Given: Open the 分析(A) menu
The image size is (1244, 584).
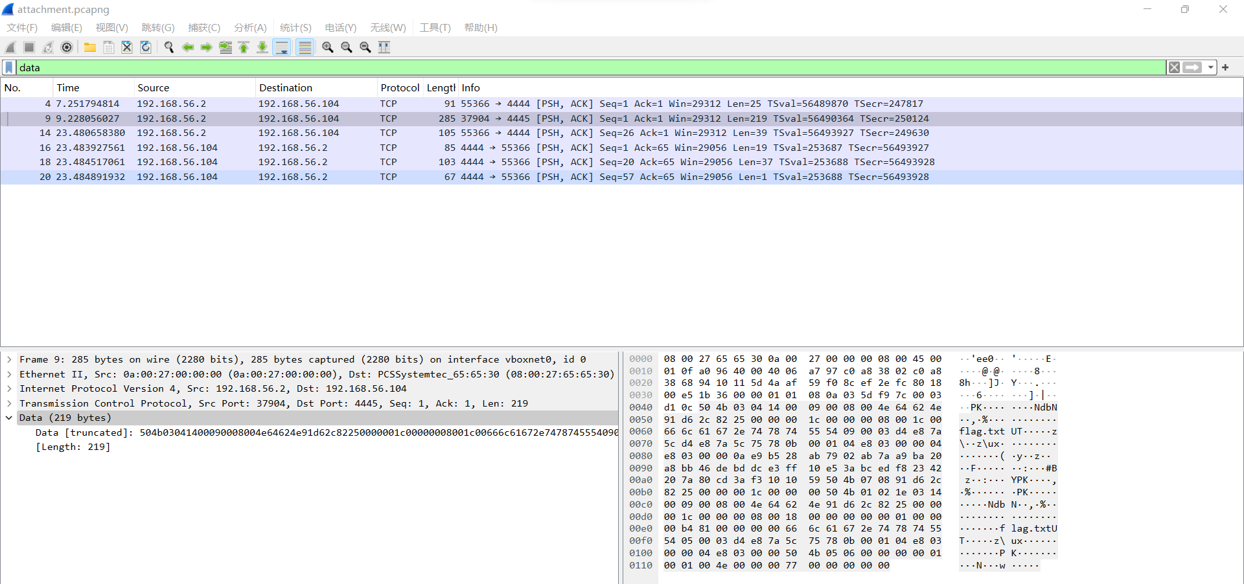Looking at the screenshot, I should pos(250,27).
